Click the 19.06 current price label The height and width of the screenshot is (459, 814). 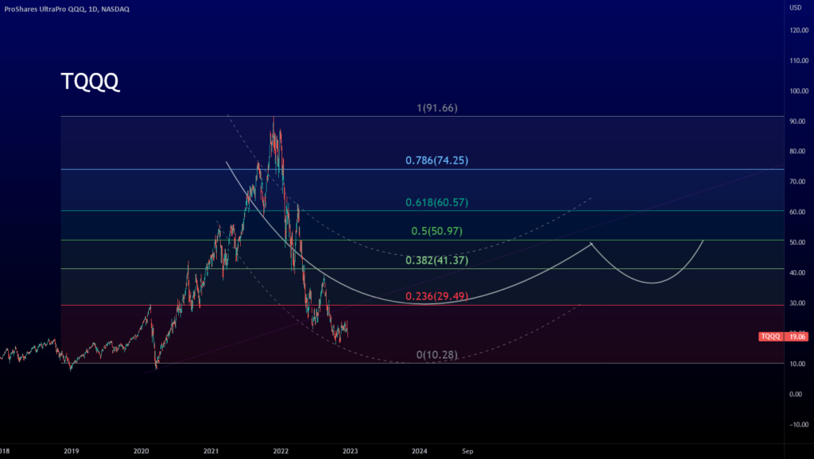coord(797,337)
